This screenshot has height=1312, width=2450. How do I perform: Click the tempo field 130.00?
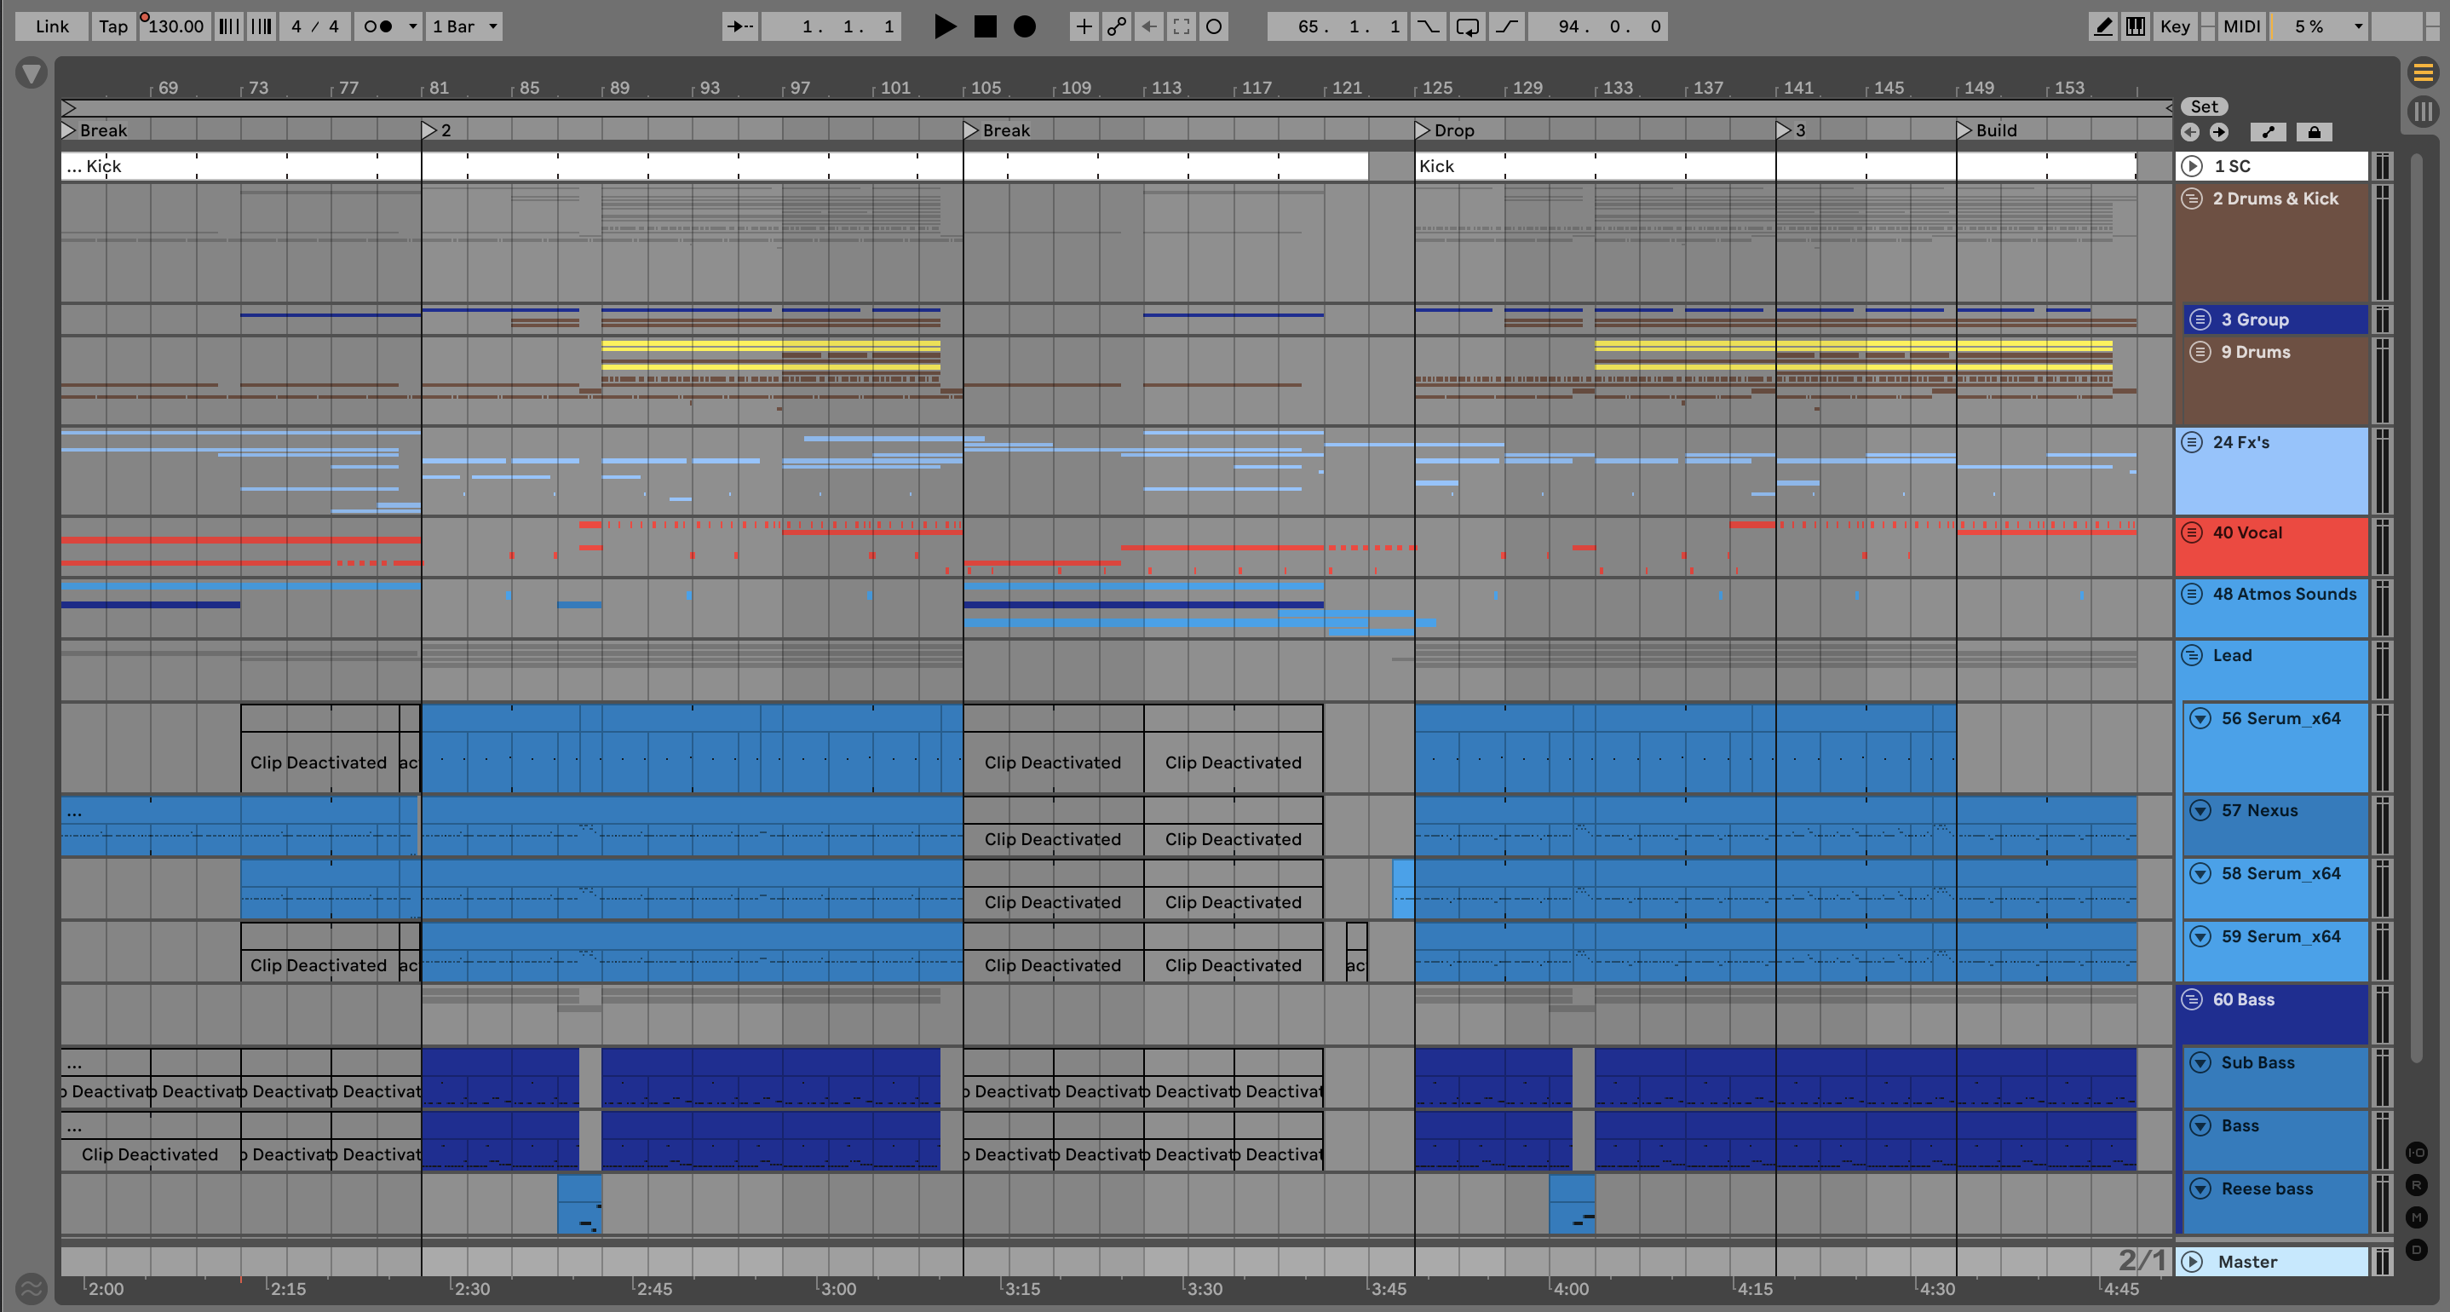point(176,26)
